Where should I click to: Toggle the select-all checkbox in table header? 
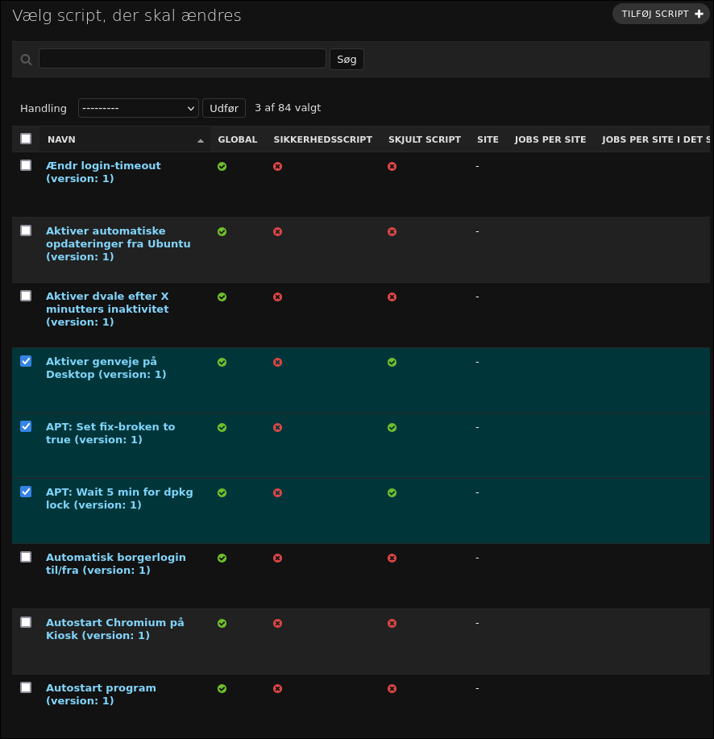tap(26, 139)
